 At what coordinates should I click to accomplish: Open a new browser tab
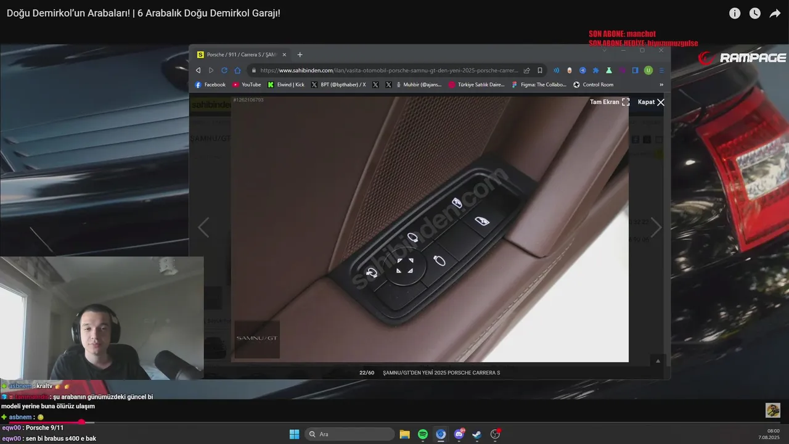[300, 54]
